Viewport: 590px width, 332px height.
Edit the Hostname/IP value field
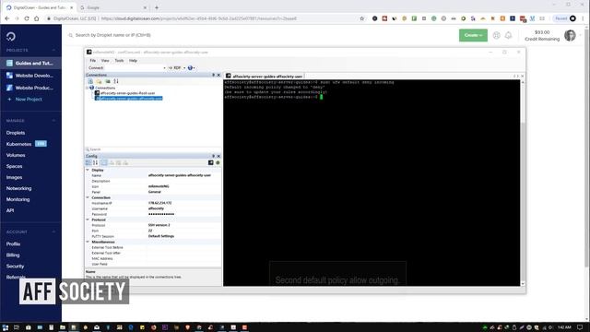pos(183,203)
